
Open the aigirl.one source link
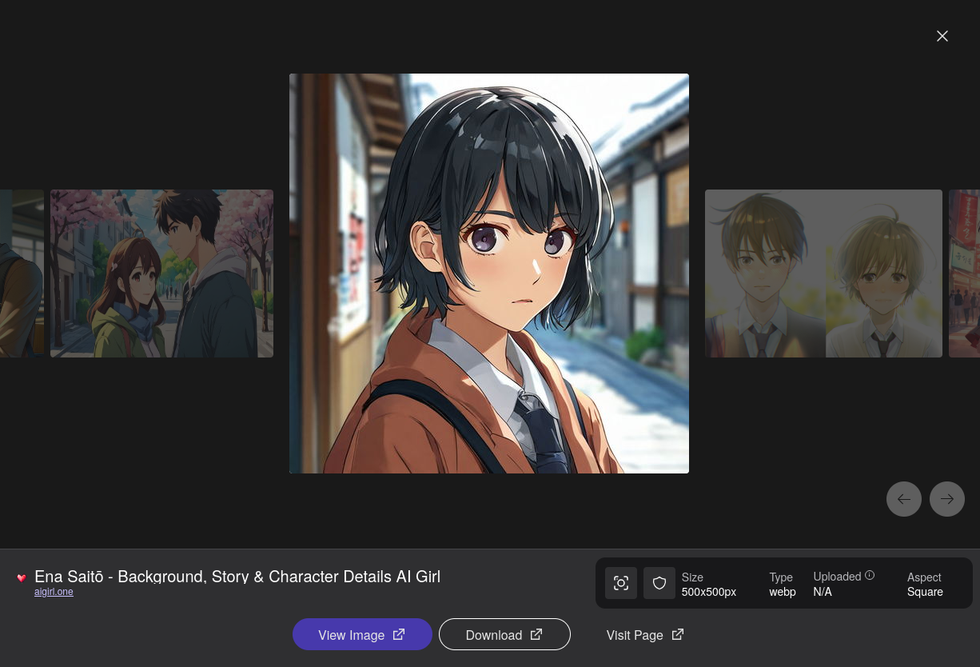click(54, 592)
